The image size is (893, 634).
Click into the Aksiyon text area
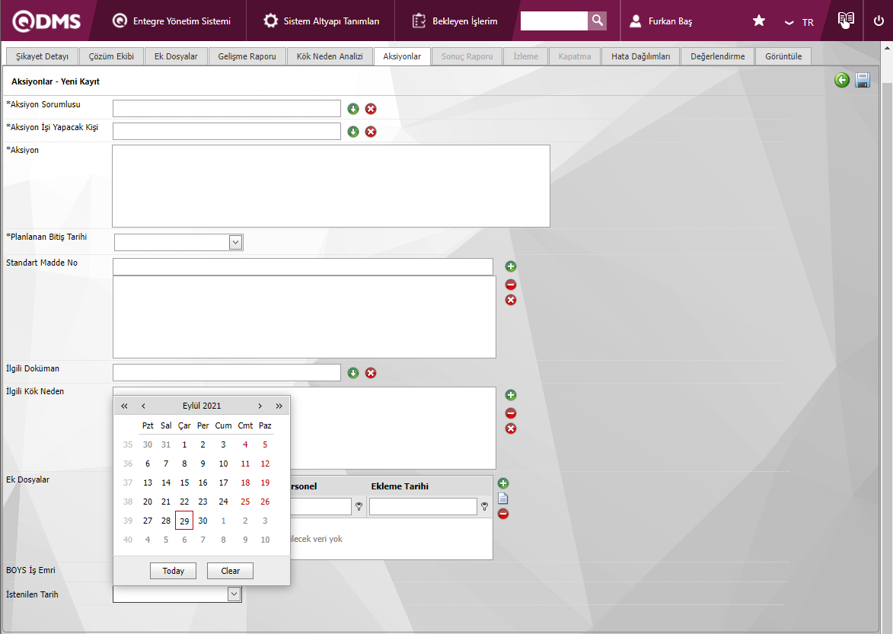pos(330,186)
